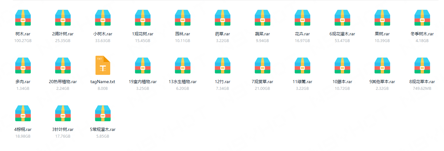Click the file name 10藤本.rar
This screenshot has height=151, width=444.
point(342,82)
